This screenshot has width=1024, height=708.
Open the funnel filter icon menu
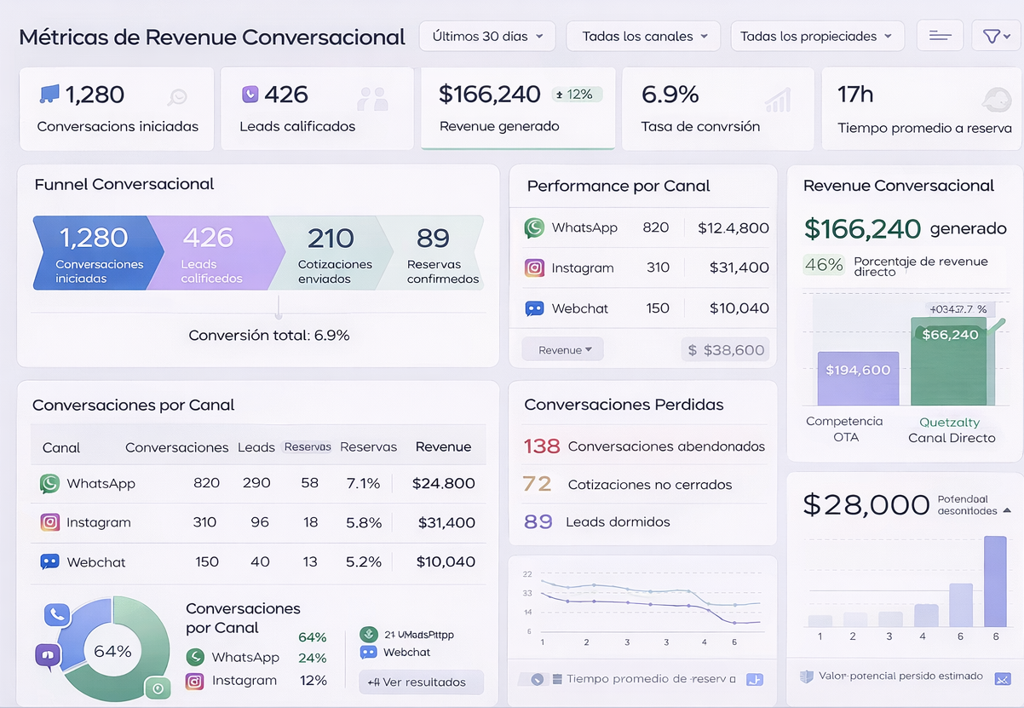(x=995, y=36)
